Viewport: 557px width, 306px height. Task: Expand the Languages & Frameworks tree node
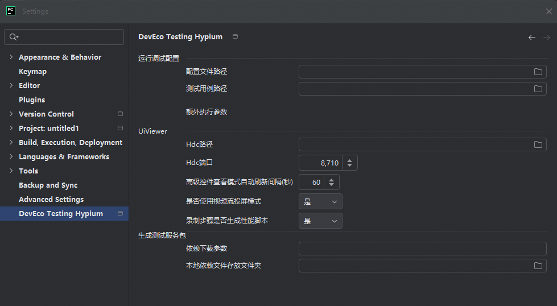click(x=11, y=156)
